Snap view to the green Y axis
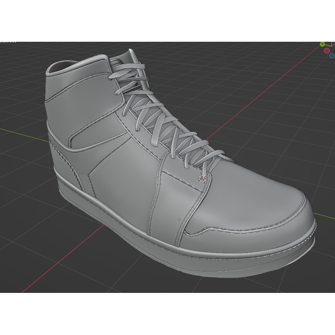 pyautogui.click(x=323, y=44)
